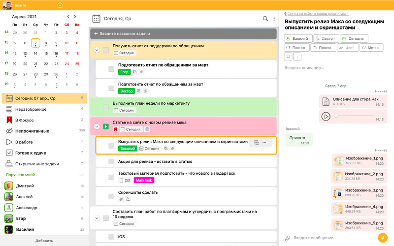Click the paperclip attach icon in chat
This screenshot has height=246, width=394.
coord(288,238)
